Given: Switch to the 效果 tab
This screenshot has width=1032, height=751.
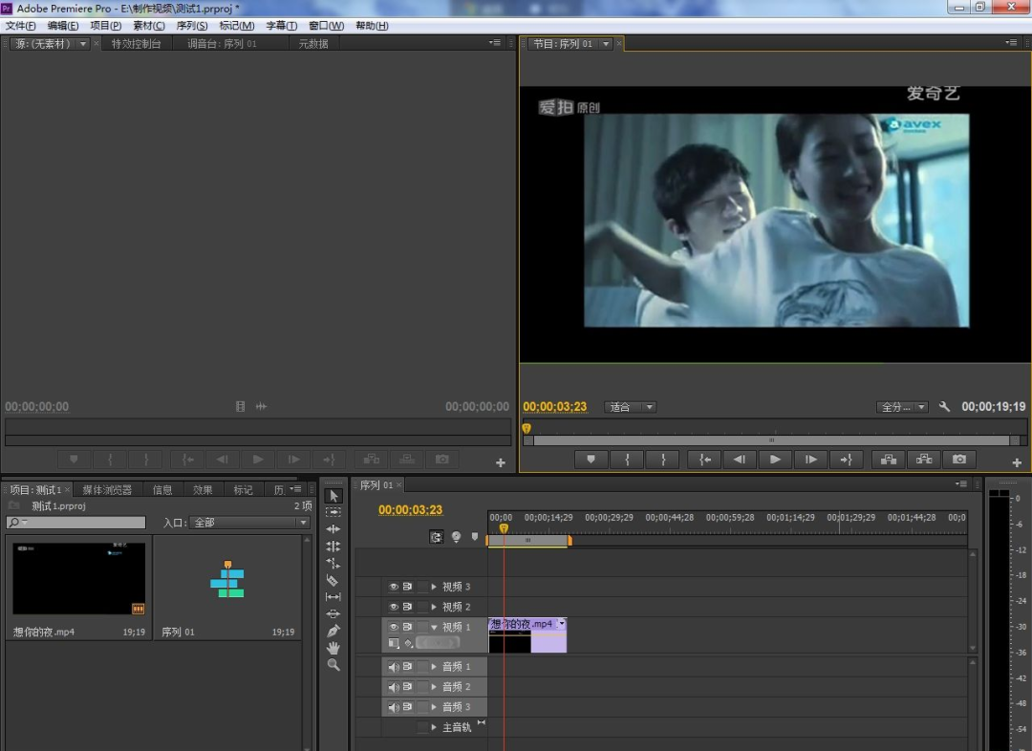Looking at the screenshot, I should 202,490.
